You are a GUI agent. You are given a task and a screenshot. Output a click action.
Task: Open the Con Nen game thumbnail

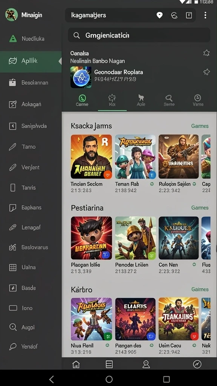[179, 238]
